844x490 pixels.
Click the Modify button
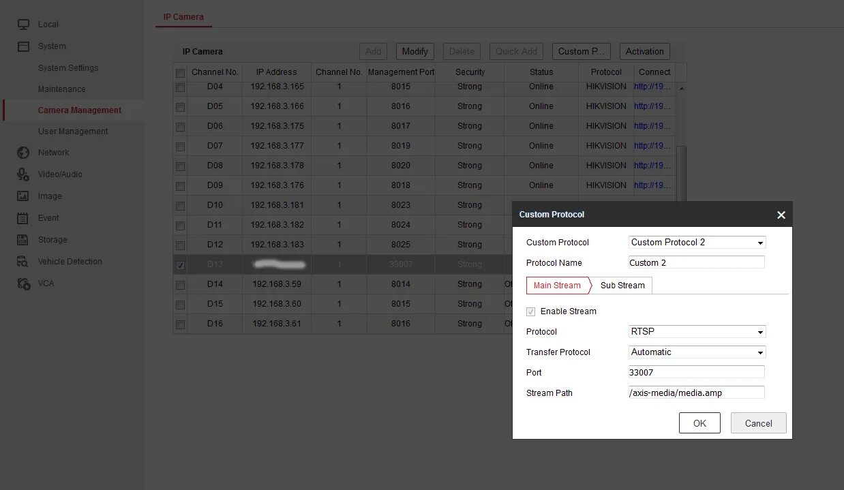415,51
